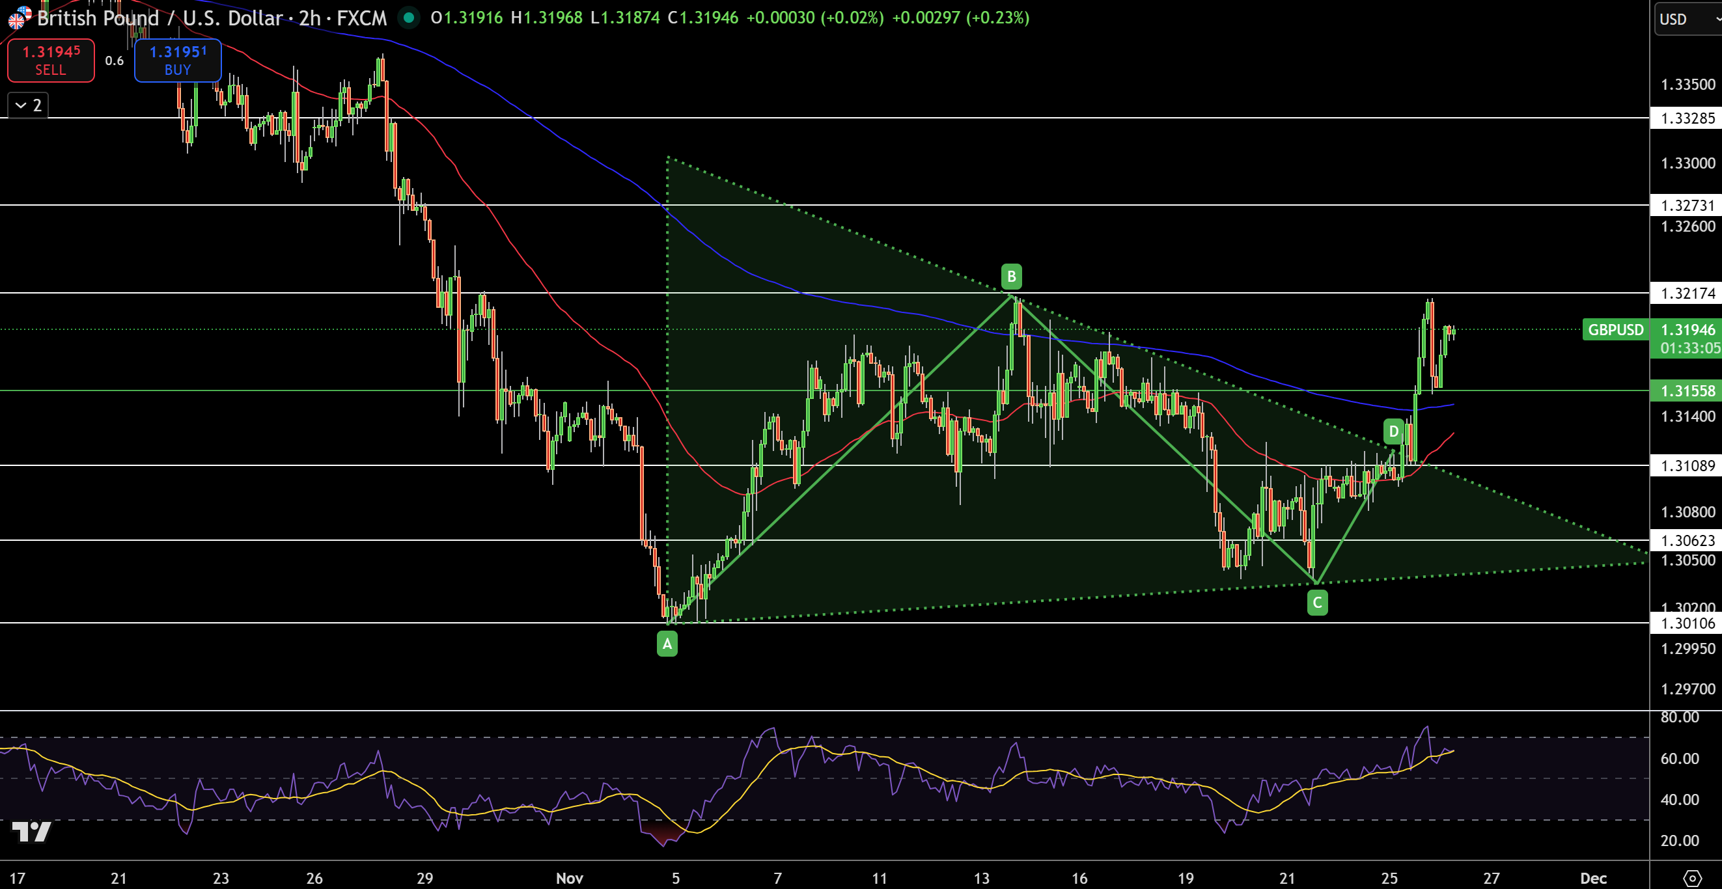The height and width of the screenshot is (889, 1722).
Task: Collapse the indicators list using the chevron with 2
Action: coord(27,104)
